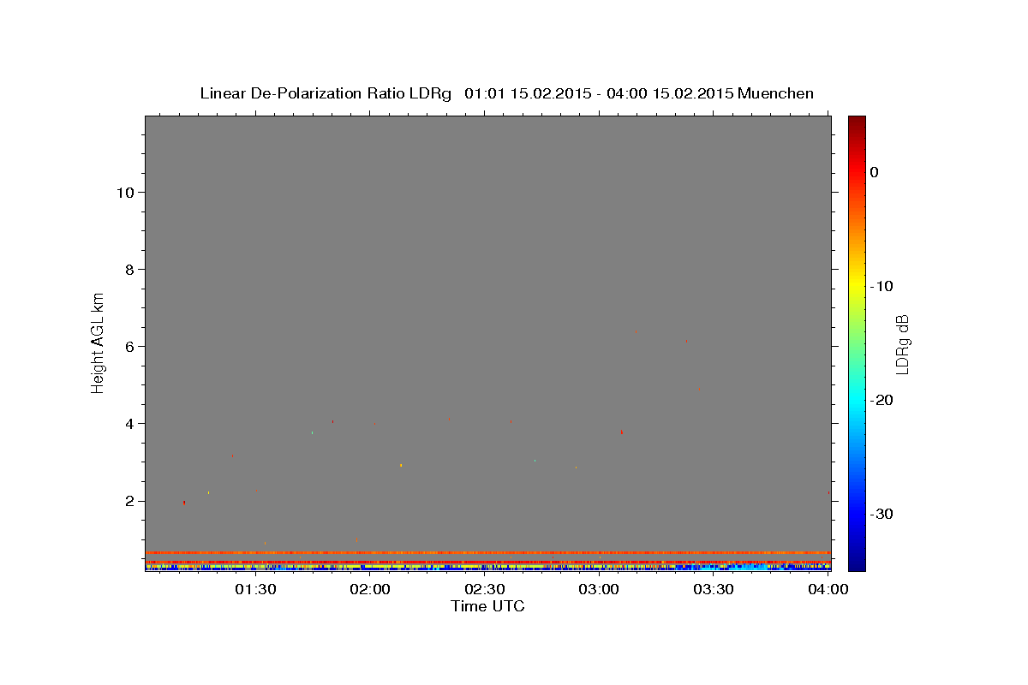Click the orange-red horizontal band near 0.7 km
1028x685 pixels.
(x=487, y=553)
